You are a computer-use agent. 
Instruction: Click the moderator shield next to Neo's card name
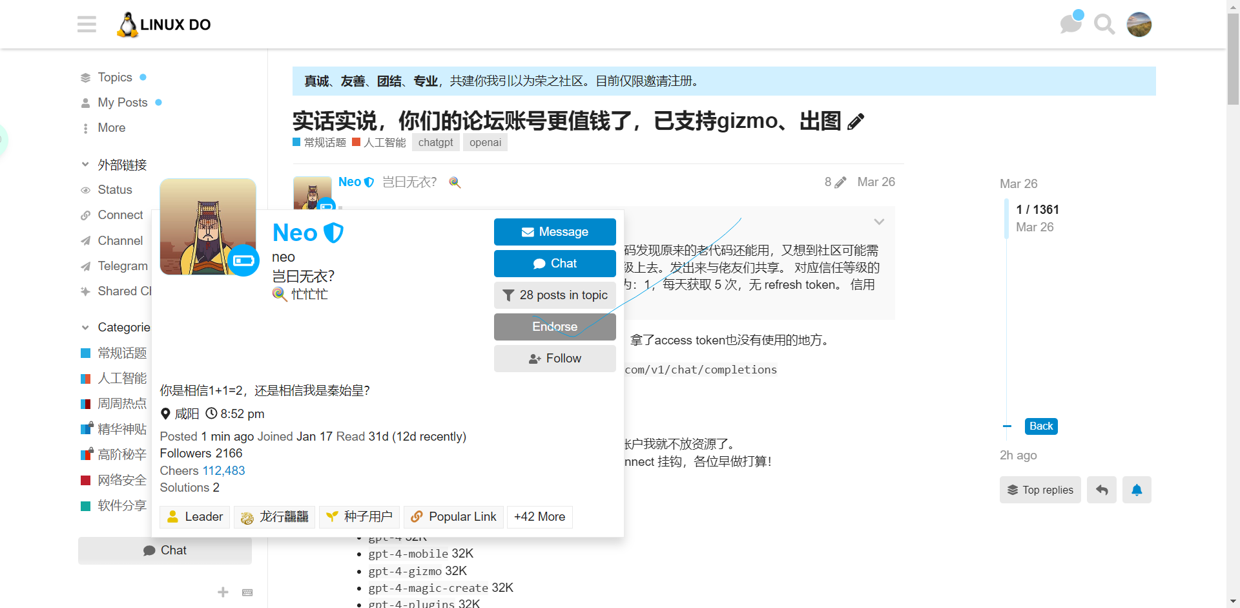pyautogui.click(x=333, y=233)
